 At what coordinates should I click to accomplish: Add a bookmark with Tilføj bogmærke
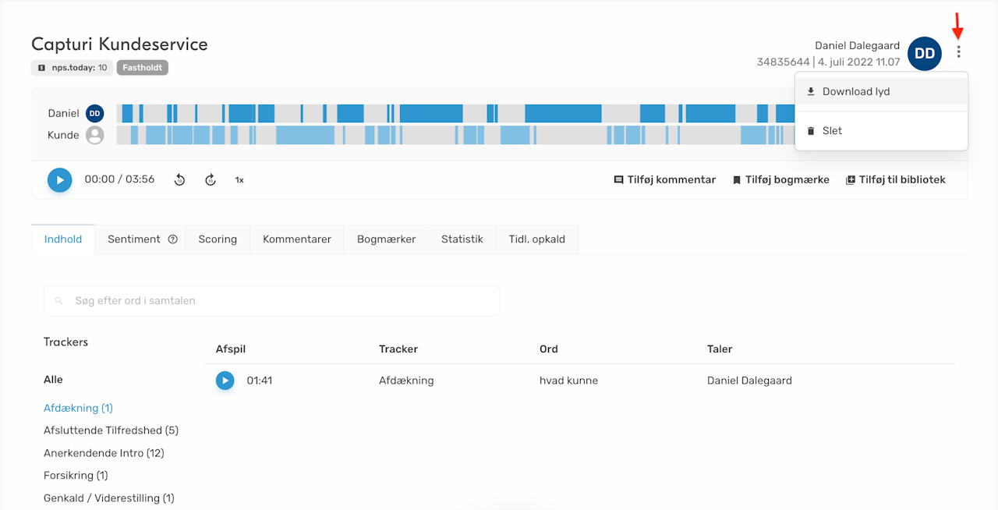780,180
